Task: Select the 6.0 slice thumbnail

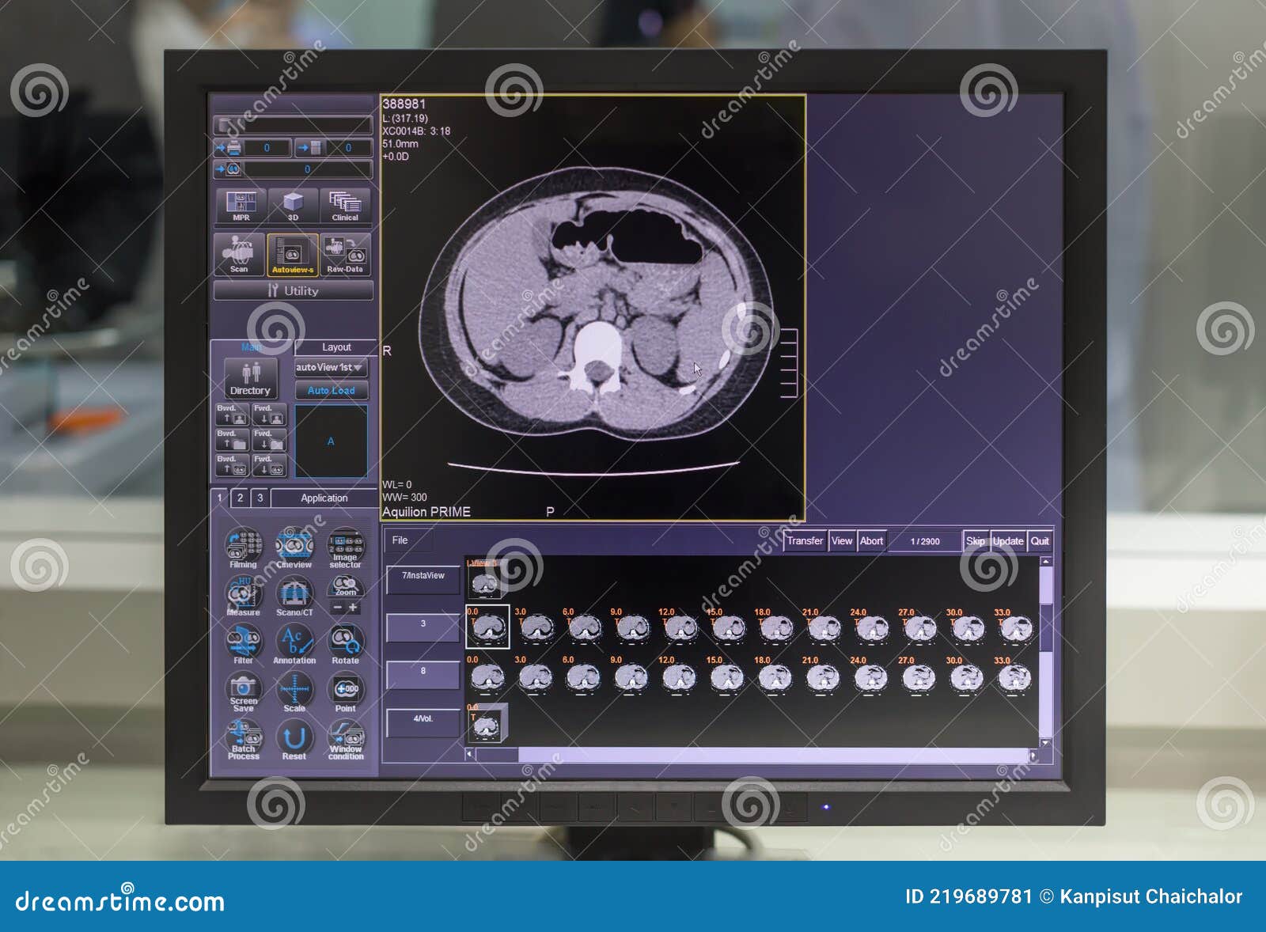Action: [585, 627]
